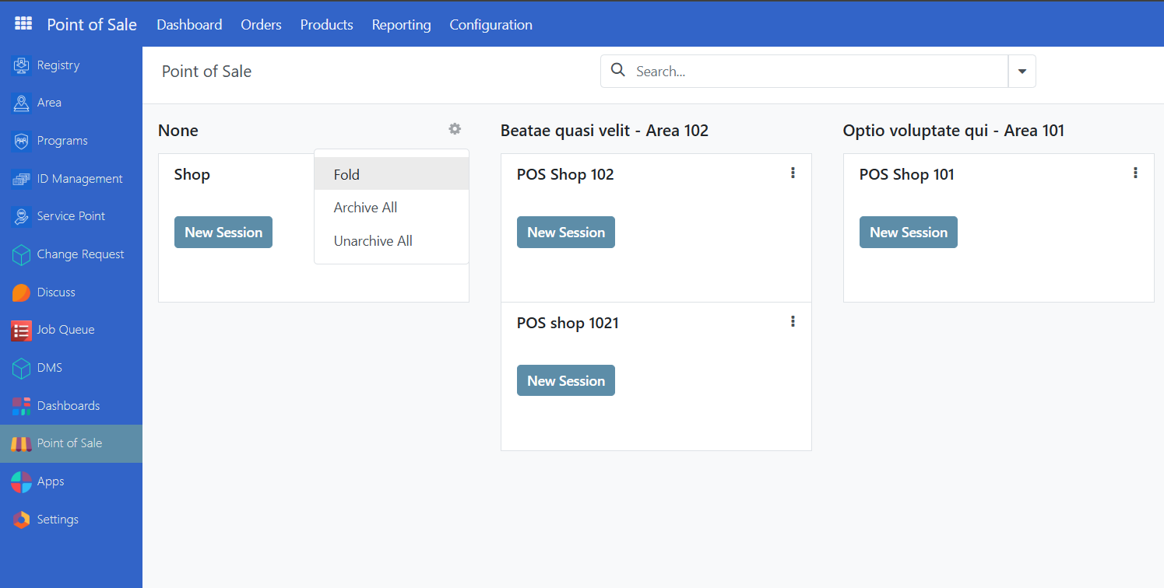
Task: Start a New Session for POS shop 1021
Action: (565, 380)
